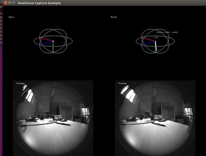Click the green axis in Accel sphere
Viewport: 206px width, 156px height.
point(155,47)
